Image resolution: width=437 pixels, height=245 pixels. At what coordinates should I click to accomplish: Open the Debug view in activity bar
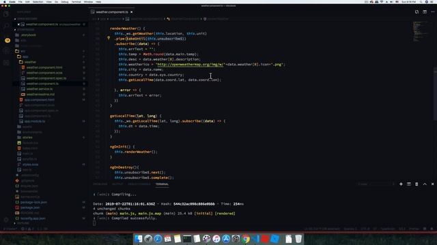[x=6, y=51]
